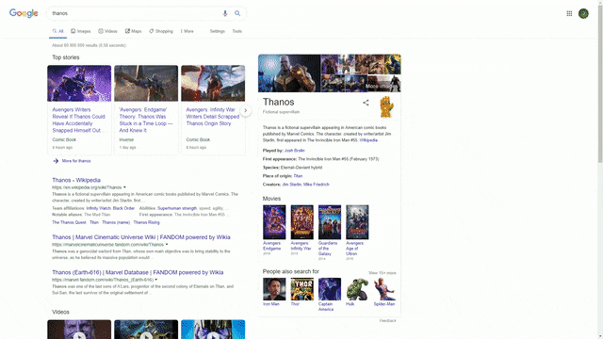Screen dimensions: 603x339
Task: Play the second video in Videos section
Action: pyautogui.click(x=146, y=330)
